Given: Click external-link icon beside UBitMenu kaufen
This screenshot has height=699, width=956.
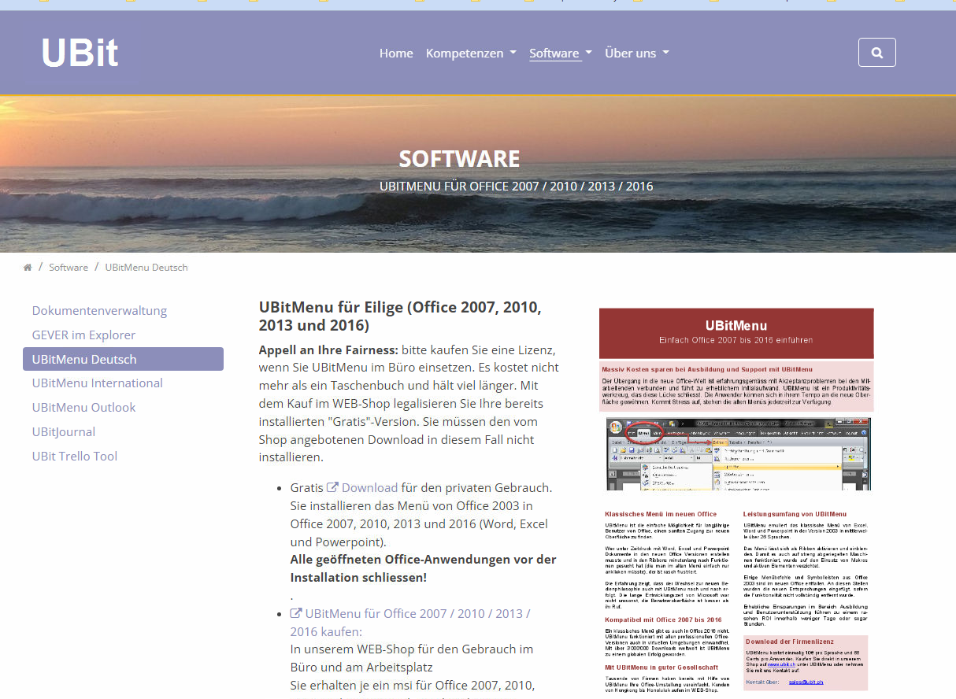Looking at the screenshot, I should tap(296, 613).
